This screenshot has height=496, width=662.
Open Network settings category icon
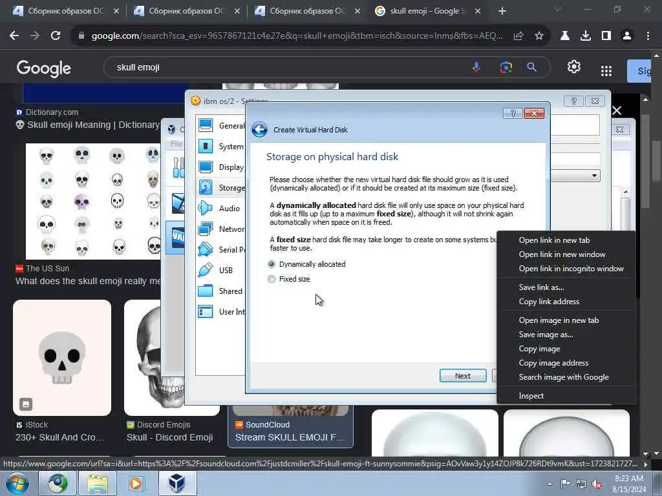206,229
